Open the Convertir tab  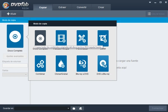[81, 7]
